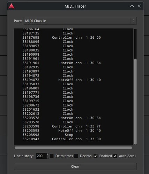Click the Clock line at 58198736
Viewport: 149px width, 174px height.
pos(48,97)
